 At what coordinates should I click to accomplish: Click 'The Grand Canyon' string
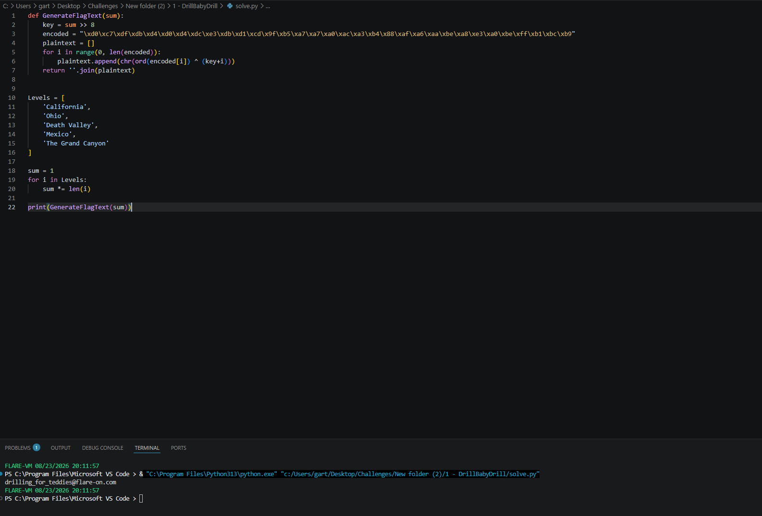(x=76, y=144)
